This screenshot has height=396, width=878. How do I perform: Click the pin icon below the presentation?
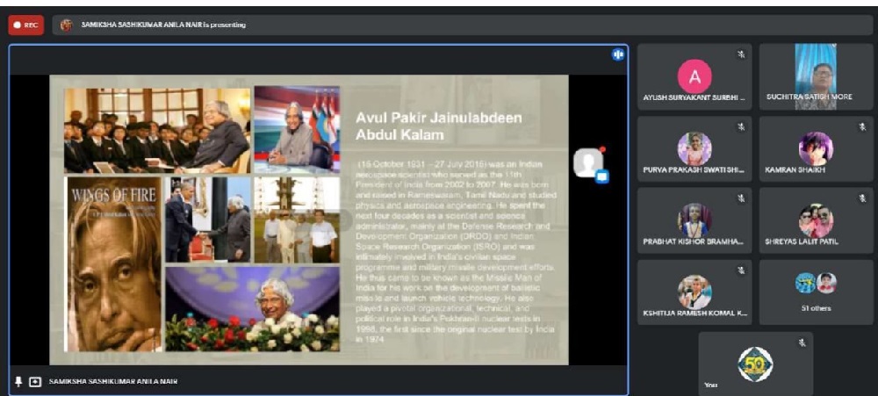pyautogui.click(x=18, y=382)
